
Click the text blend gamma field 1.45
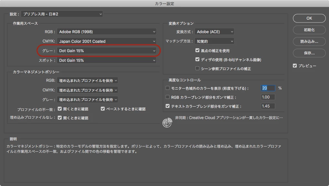tap(268, 106)
